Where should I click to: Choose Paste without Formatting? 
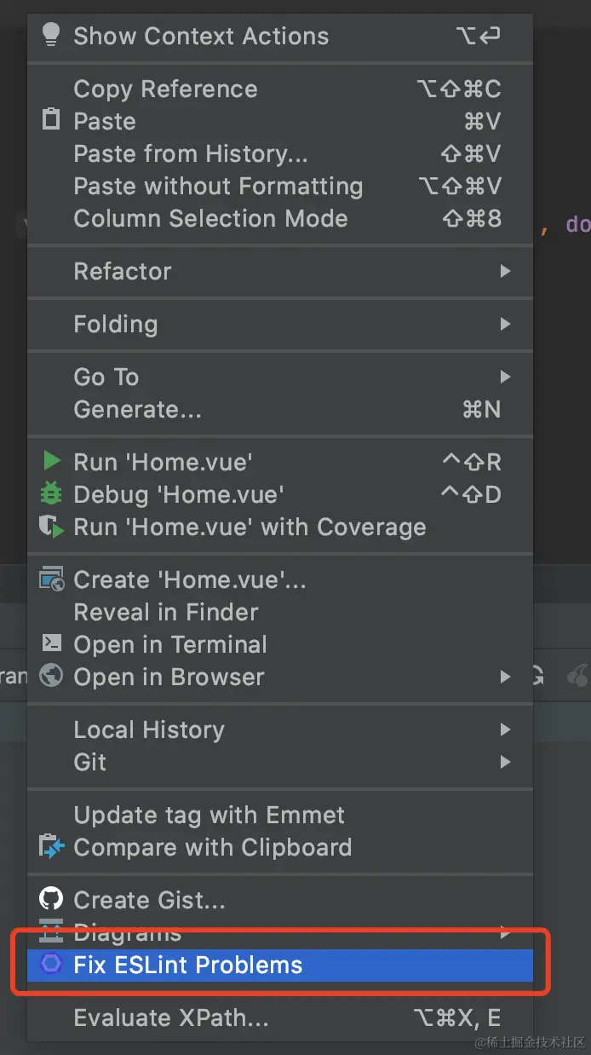tap(218, 186)
